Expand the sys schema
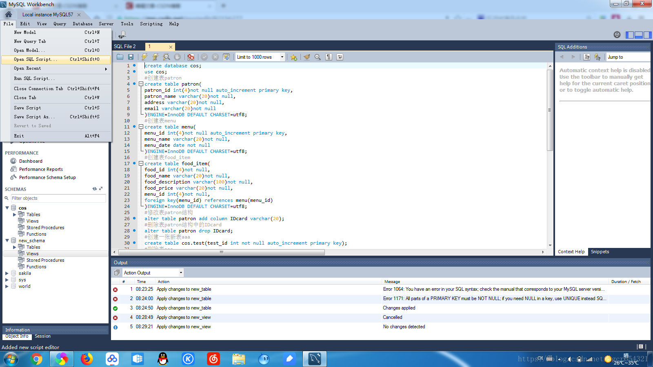The width and height of the screenshot is (653, 367). [x=7, y=280]
